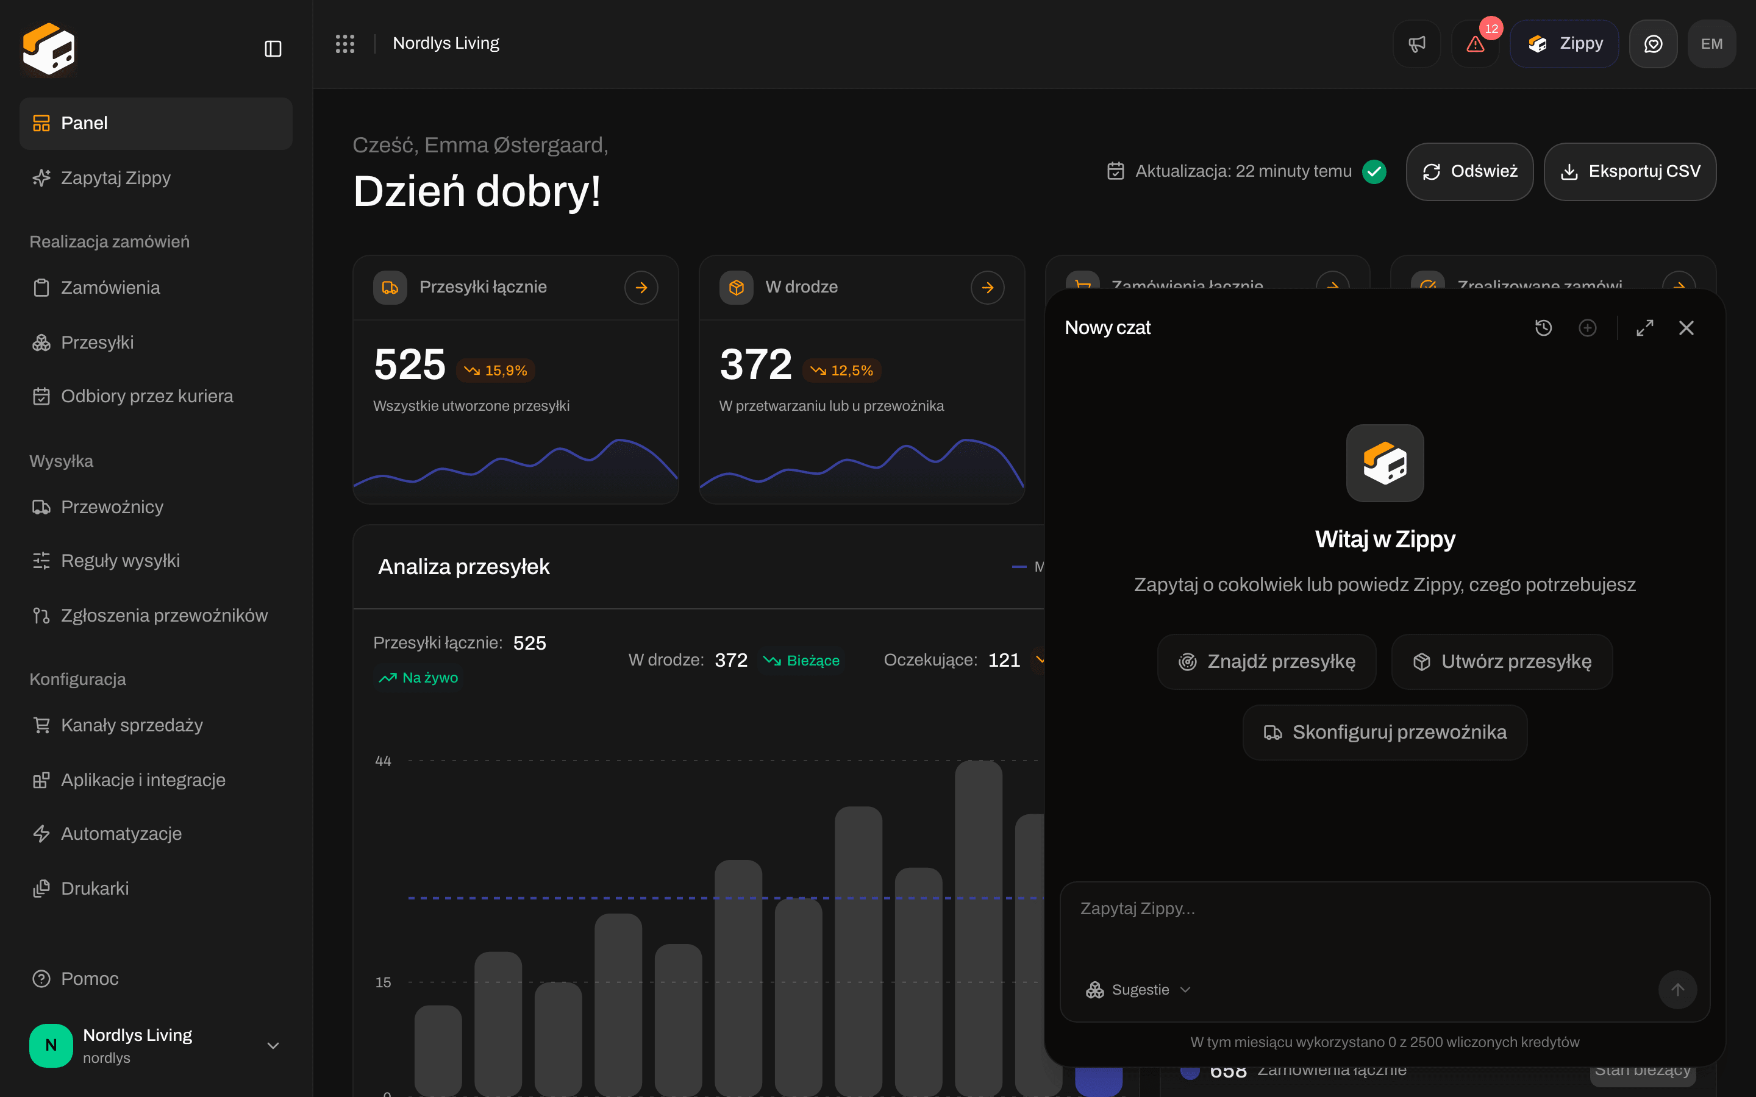The height and width of the screenshot is (1097, 1756).
Task: Open Przewoźnicy page in sidebar
Action: tap(156, 506)
